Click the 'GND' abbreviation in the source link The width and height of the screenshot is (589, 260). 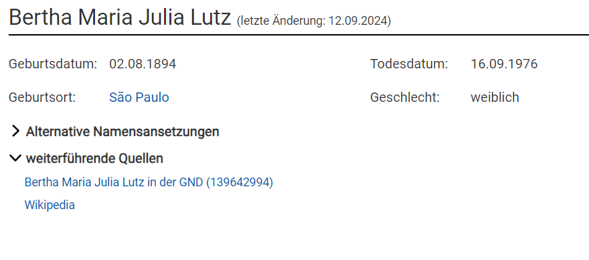coord(191,182)
